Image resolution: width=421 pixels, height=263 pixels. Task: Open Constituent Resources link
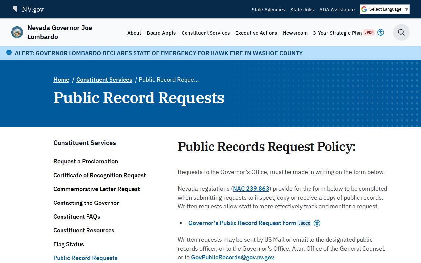84,230
